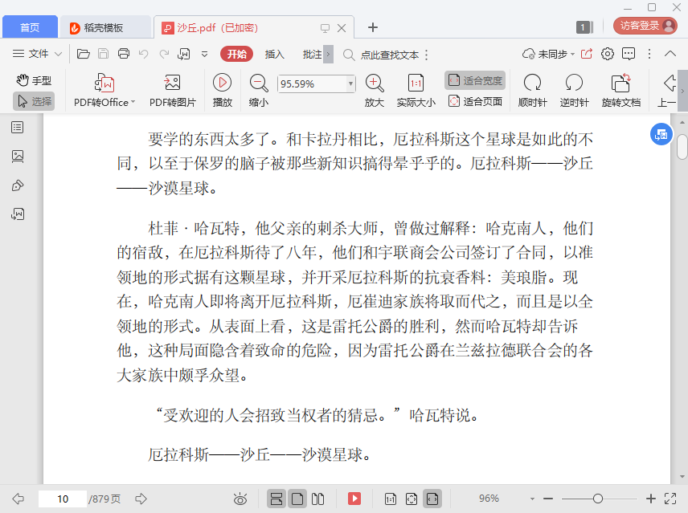Click status bar 1:1 actual size icon
This screenshot has width=688, height=513.
tap(390, 499)
